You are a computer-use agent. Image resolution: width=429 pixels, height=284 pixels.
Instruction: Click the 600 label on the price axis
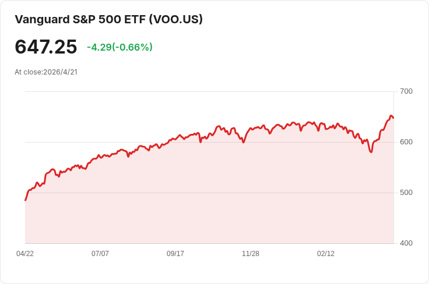point(406,142)
